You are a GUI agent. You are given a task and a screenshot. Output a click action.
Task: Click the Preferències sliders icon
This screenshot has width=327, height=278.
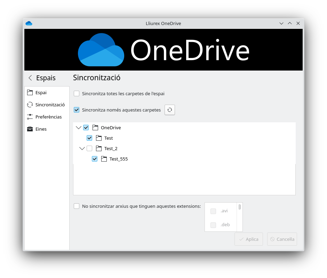click(30, 117)
